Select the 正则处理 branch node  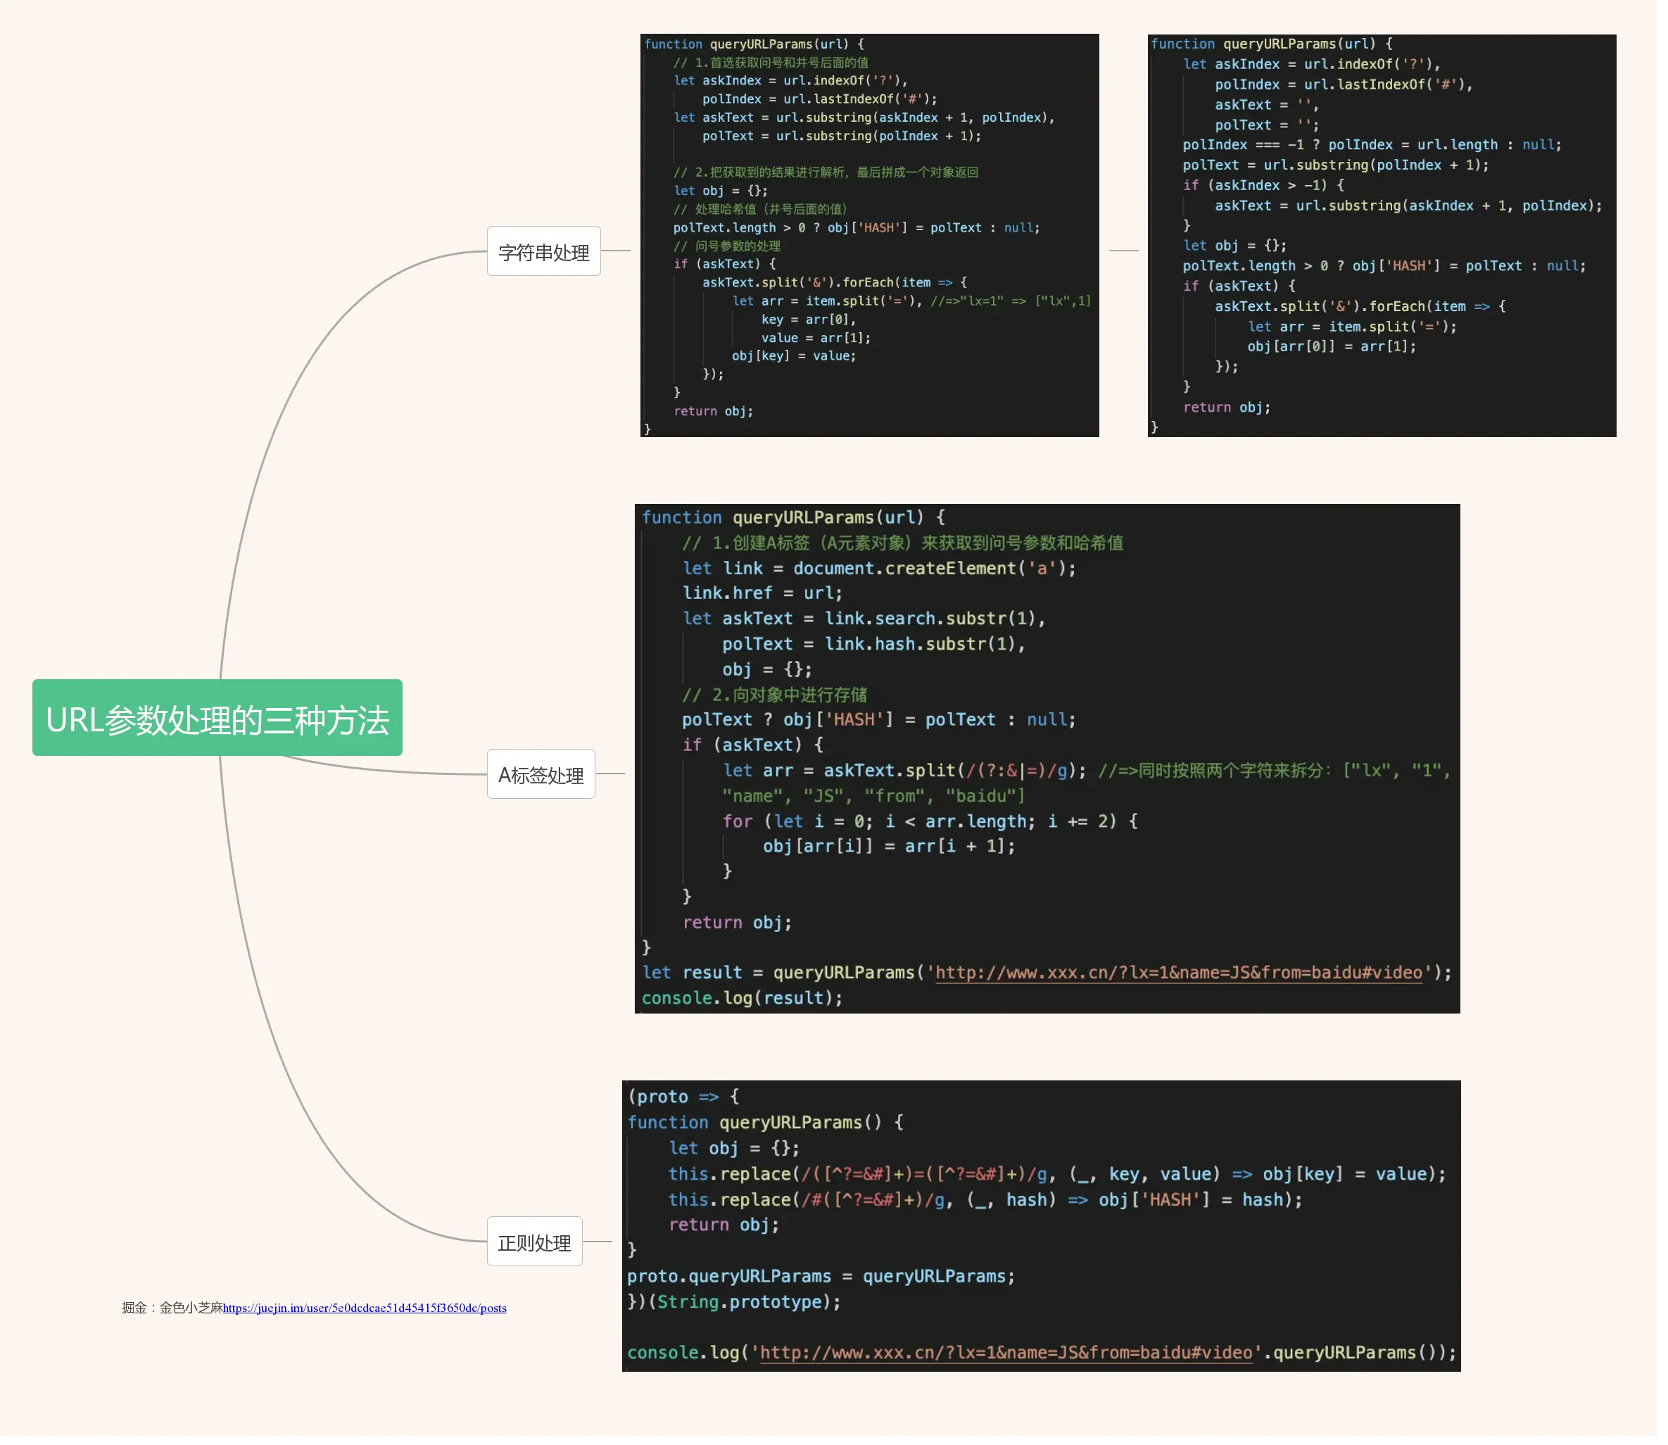533,1242
